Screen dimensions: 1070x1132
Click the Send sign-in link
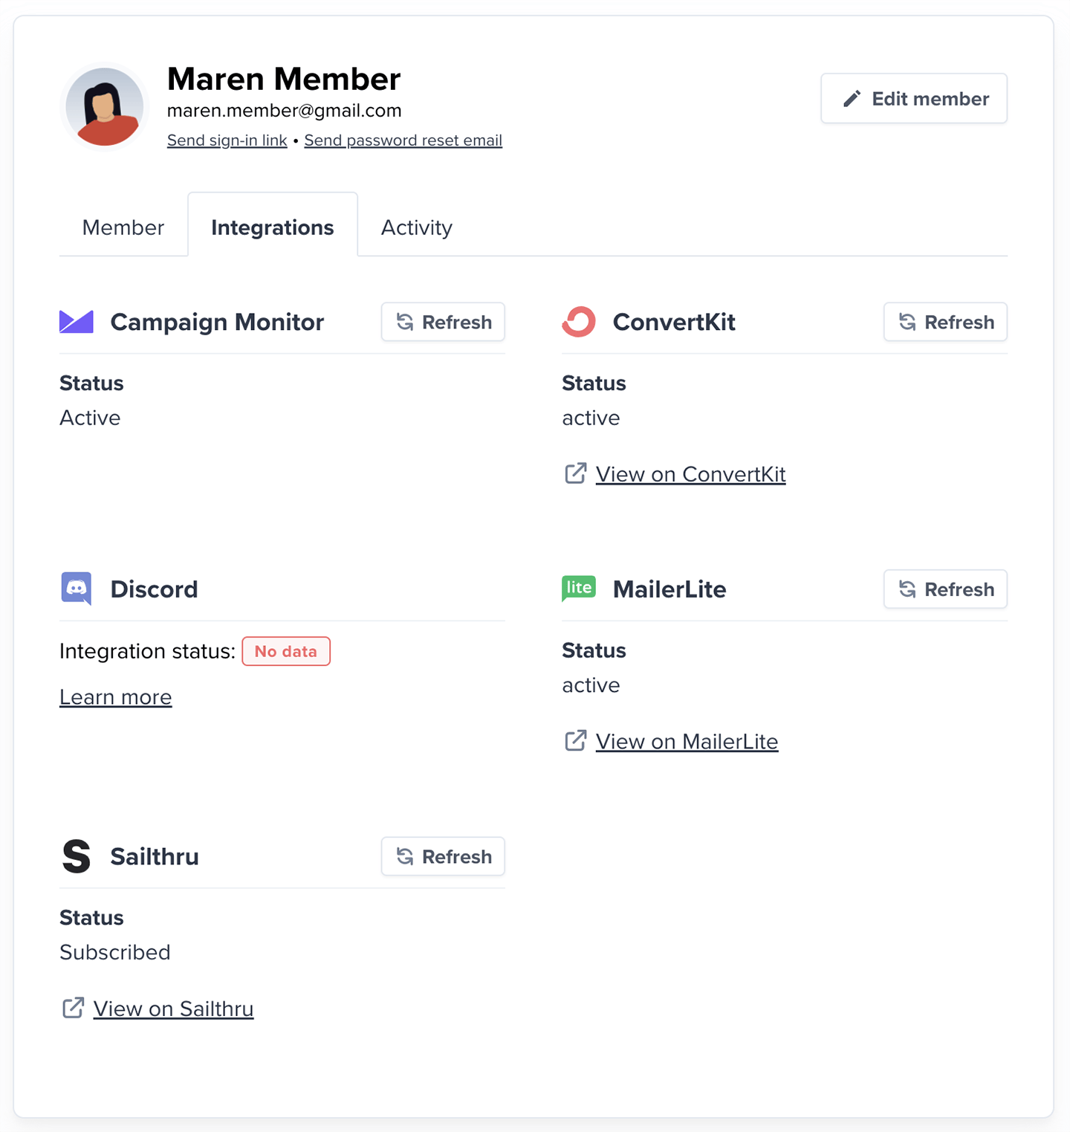point(227,140)
